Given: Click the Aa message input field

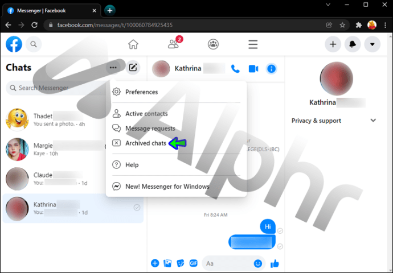Looking at the screenshot, I should (x=227, y=263).
